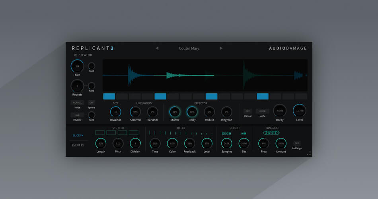Open the DUCK Mode selector
Screen dimensions: 378x199
coord(262,111)
